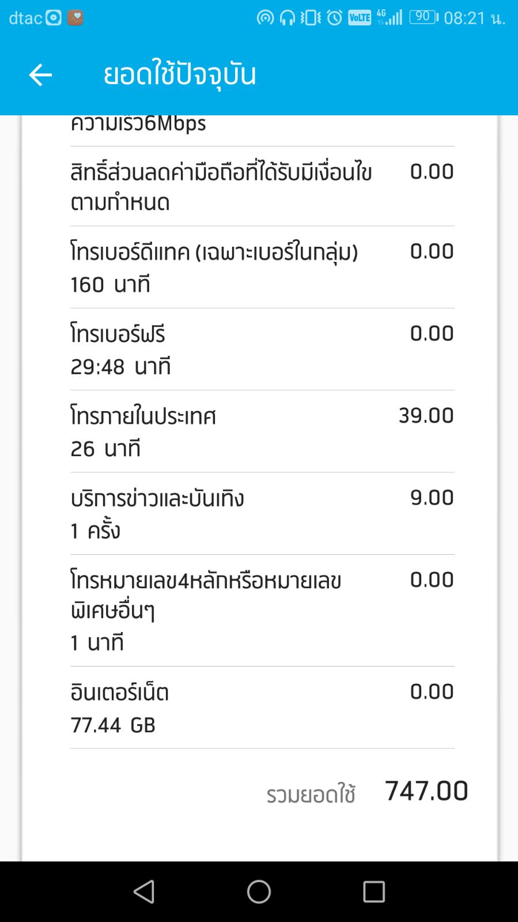518x922 pixels.
Task: Tap the hotspot icon in the status bar
Action: [x=265, y=18]
